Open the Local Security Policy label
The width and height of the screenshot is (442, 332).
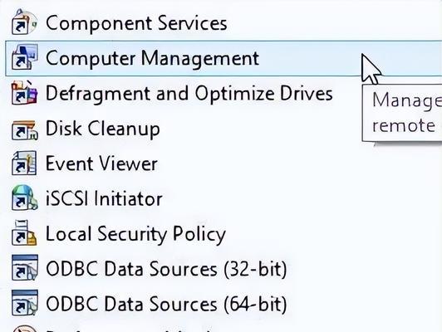pos(135,234)
